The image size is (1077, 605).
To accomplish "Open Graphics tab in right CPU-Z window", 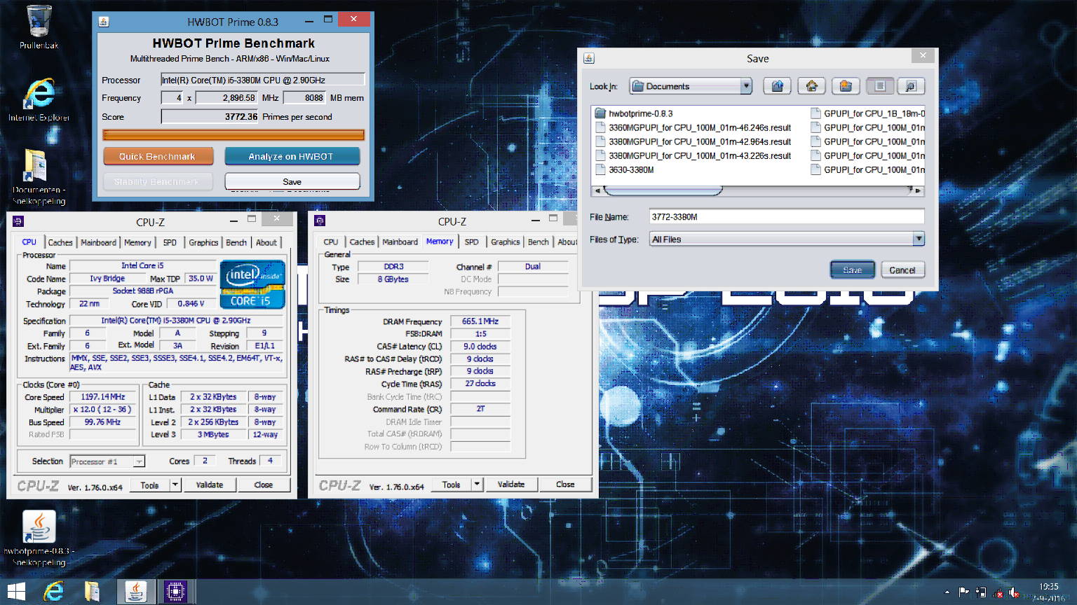I will coord(506,242).
